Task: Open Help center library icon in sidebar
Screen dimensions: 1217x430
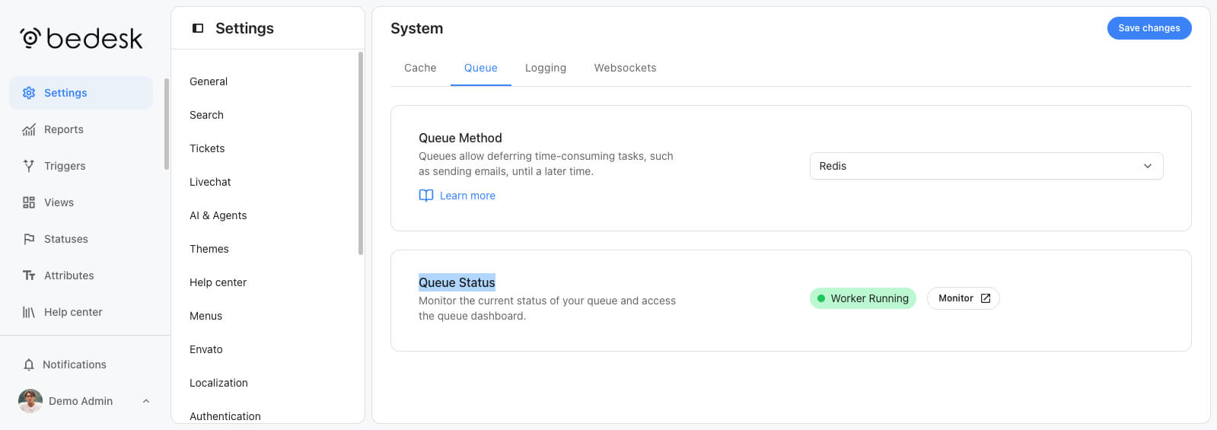Action: coord(29,312)
